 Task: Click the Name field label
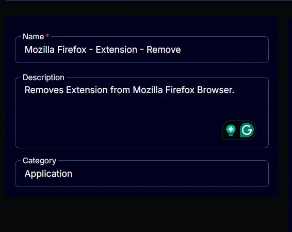34,37
